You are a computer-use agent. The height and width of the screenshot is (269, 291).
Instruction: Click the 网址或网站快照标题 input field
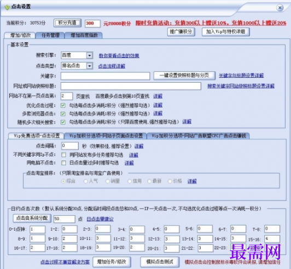(131, 86)
